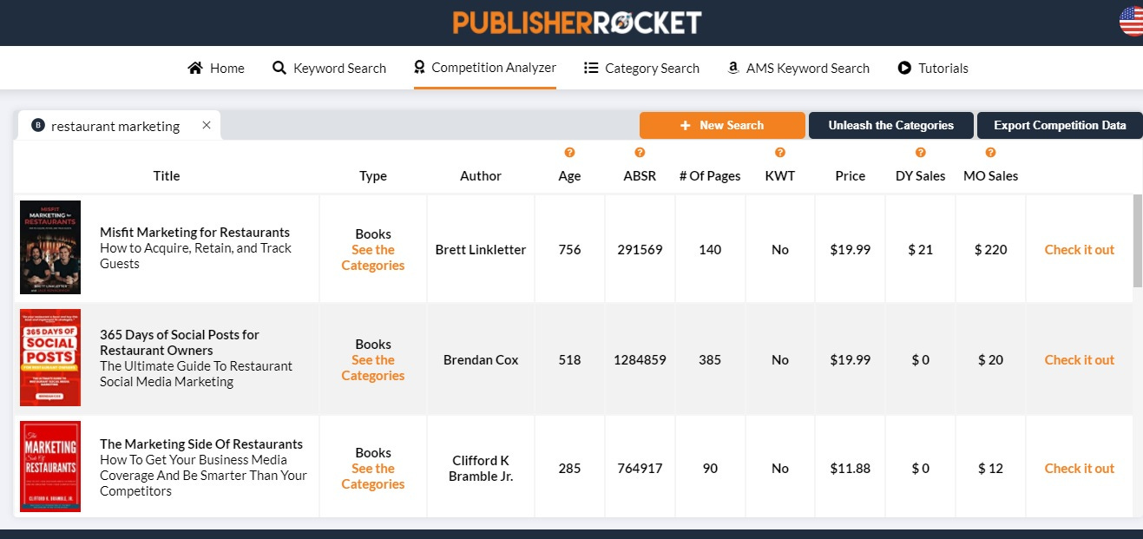Image resolution: width=1143 pixels, height=539 pixels.
Task: Sort by MO Sales column header
Action: click(991, 175)
